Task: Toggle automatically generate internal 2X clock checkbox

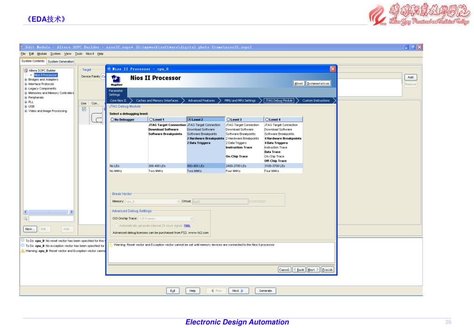Action: tap(116, 226)
